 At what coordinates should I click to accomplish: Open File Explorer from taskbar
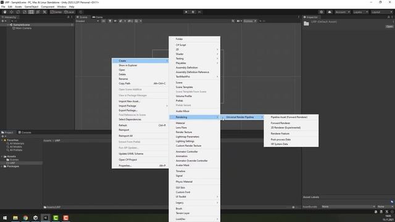point(15,218)
